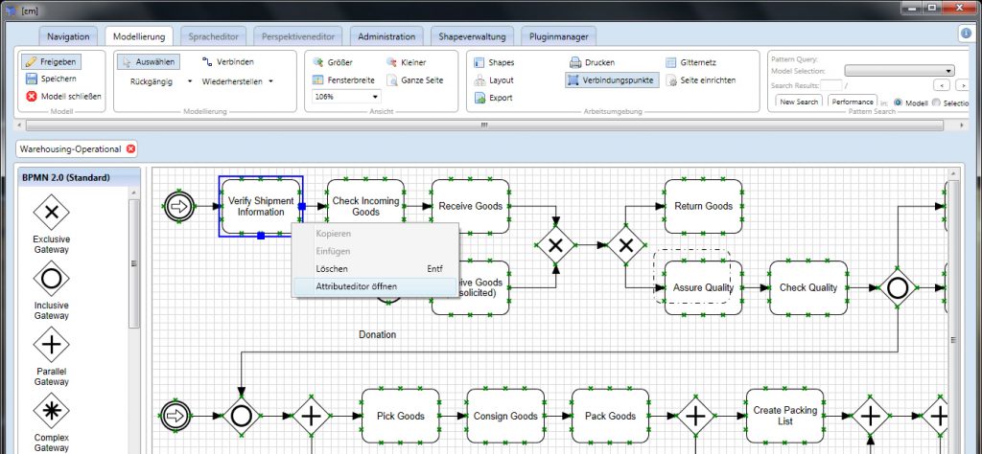
Task: Select the Modell radio button
Action: pos(899,102)
